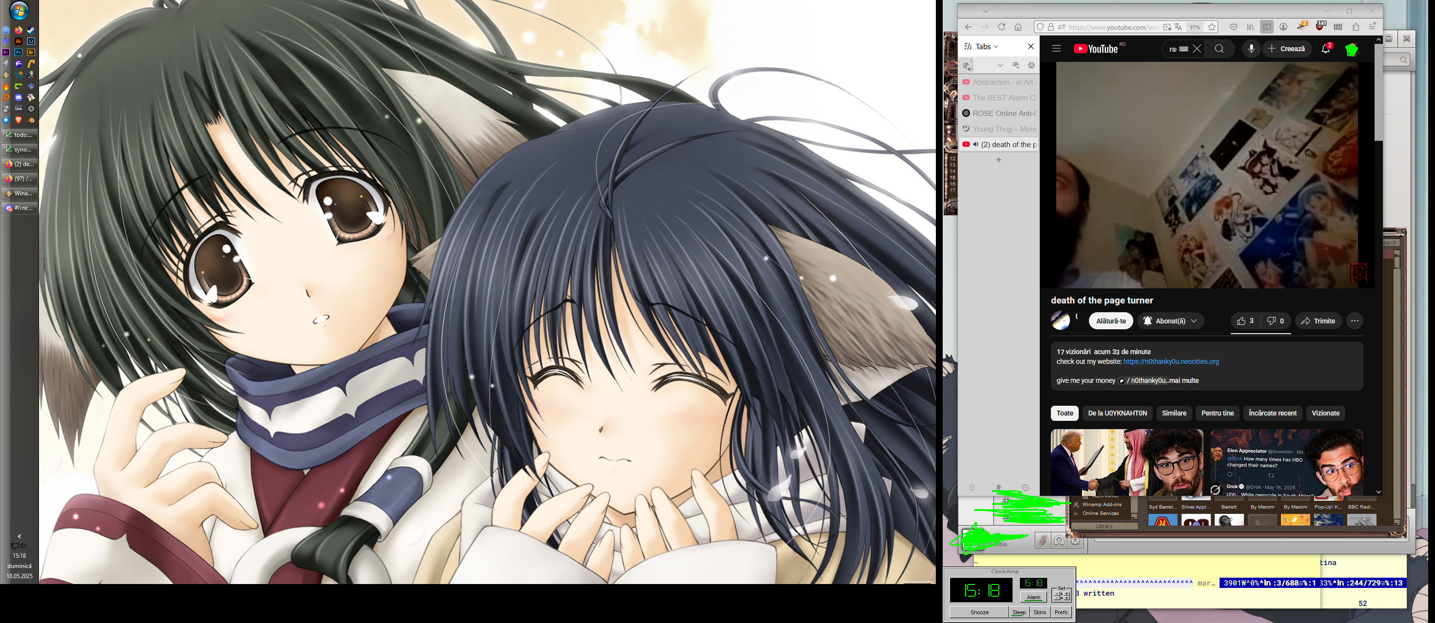Click the YouTube search magnifier button
Image resolution: width=1435 pixels, height=623 pixels.
point(1220,49)
